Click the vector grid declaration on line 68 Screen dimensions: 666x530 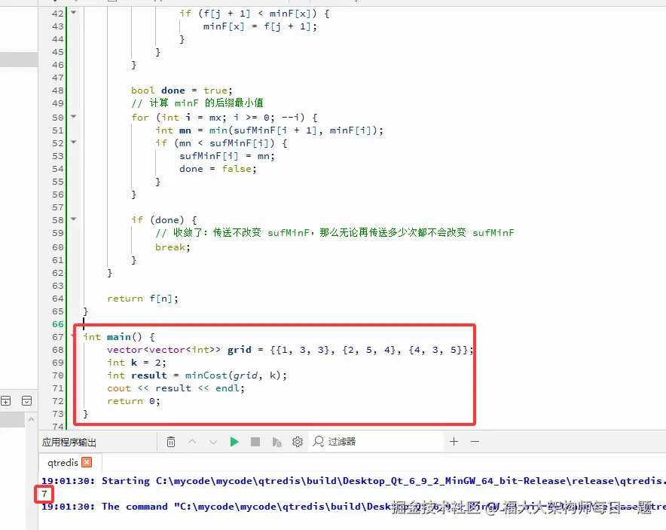coord(290,350)
